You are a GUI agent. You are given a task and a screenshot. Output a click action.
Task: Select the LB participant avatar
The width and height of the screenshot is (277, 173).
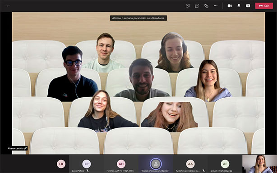tap(61, 164)
